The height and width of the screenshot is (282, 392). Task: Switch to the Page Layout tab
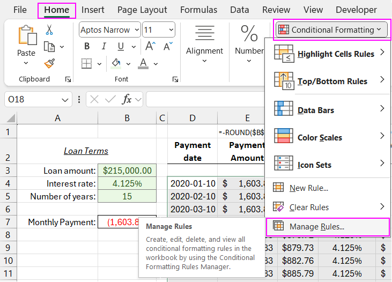(x=142, y=10)
